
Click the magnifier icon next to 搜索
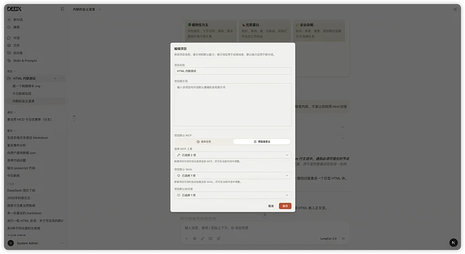[9, 27]
